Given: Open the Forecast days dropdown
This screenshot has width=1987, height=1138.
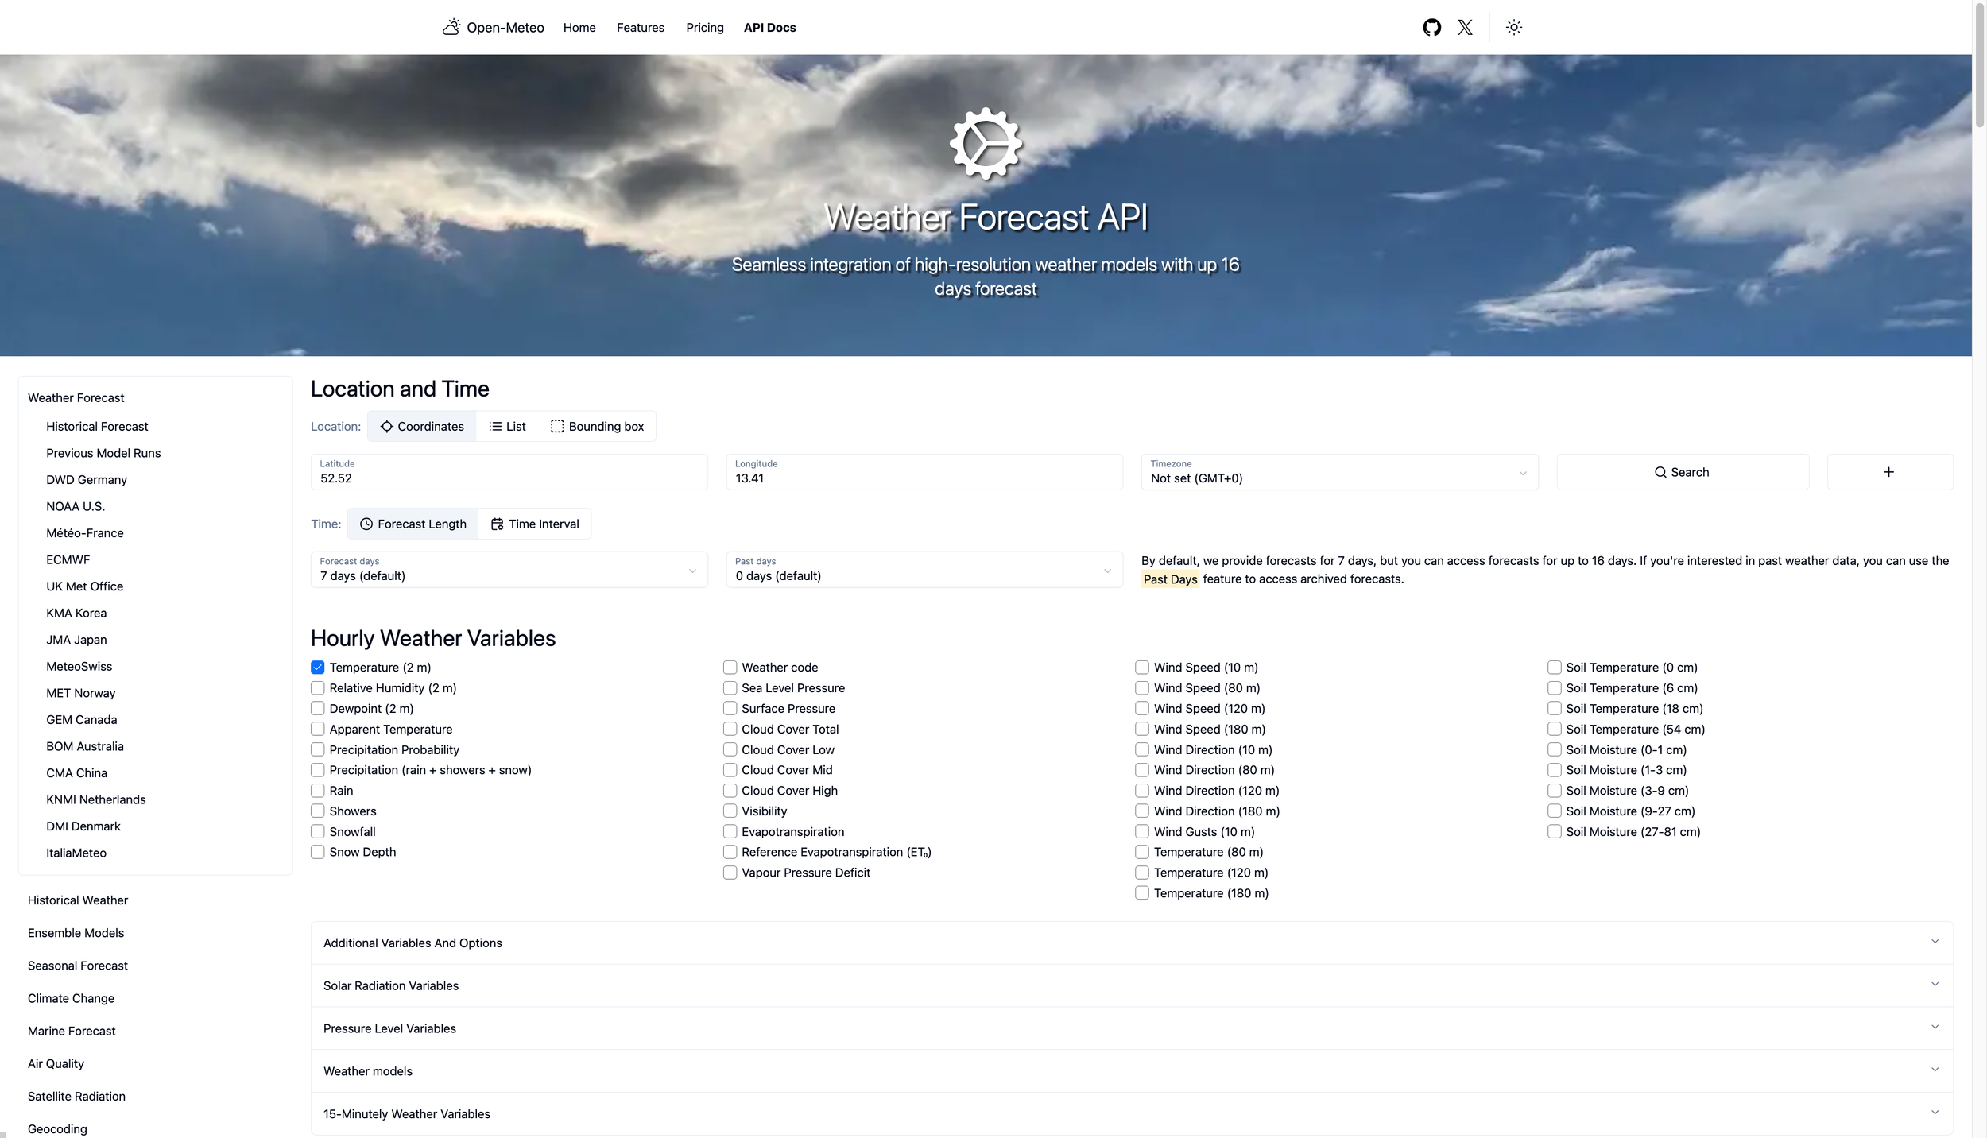Looking at the screenshot, I should coord(509,570).
